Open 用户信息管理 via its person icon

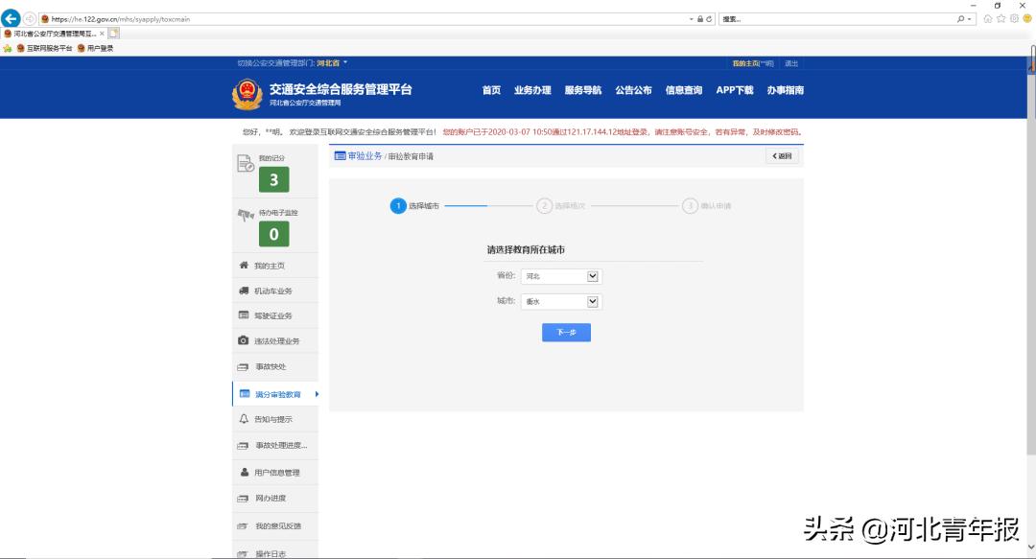(x=243, y=472)
